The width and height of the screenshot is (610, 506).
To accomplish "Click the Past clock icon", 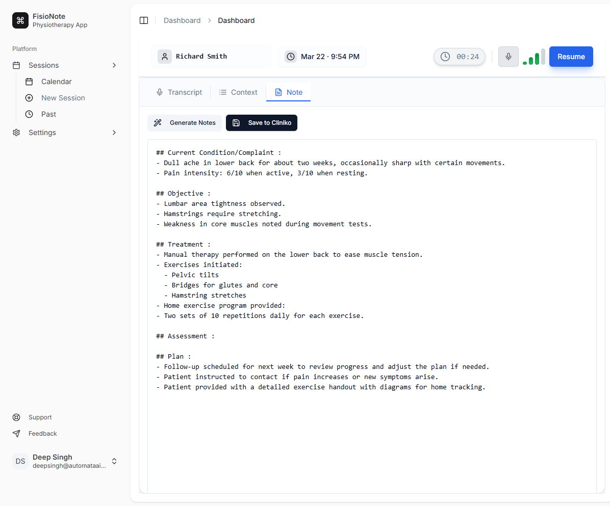I will click(29, 114).
